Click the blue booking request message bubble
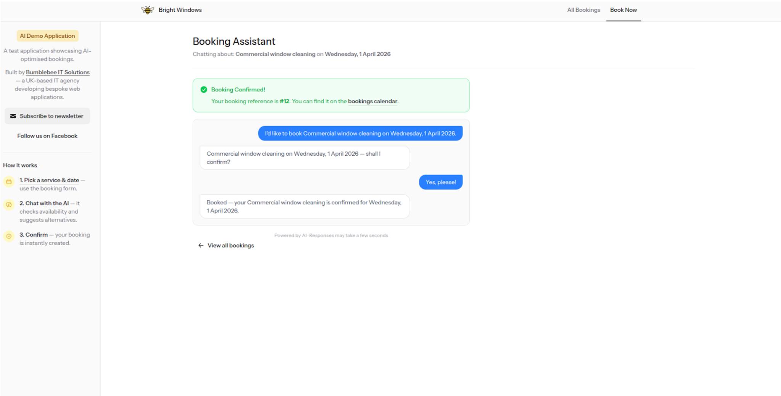 360,133
